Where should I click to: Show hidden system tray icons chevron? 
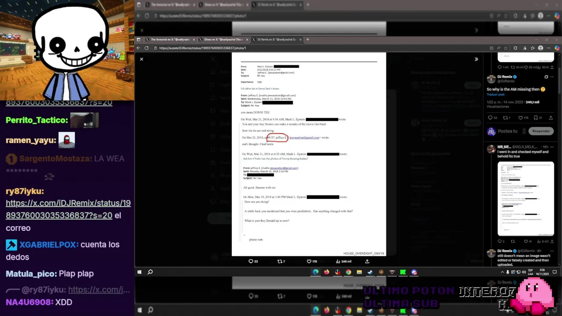pyautogui.click(x=502, y=272)
